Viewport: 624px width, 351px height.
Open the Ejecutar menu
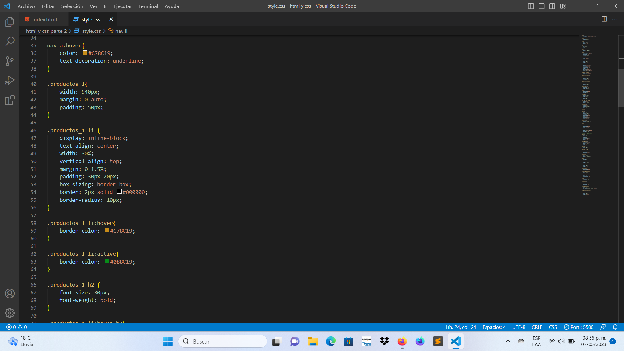123,6
